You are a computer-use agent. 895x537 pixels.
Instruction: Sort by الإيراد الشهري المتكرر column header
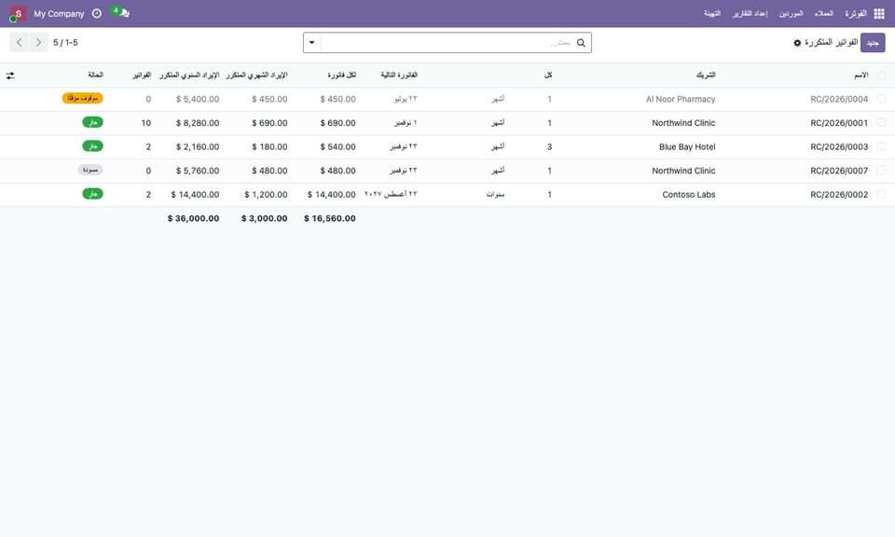(x=257, y=76)
